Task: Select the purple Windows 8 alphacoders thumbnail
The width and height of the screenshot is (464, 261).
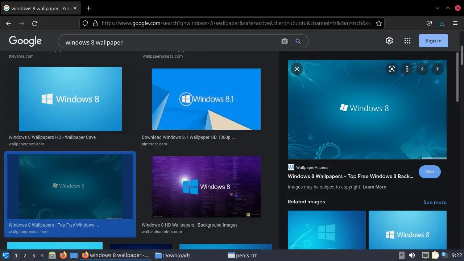Action: tap(206, 187)
